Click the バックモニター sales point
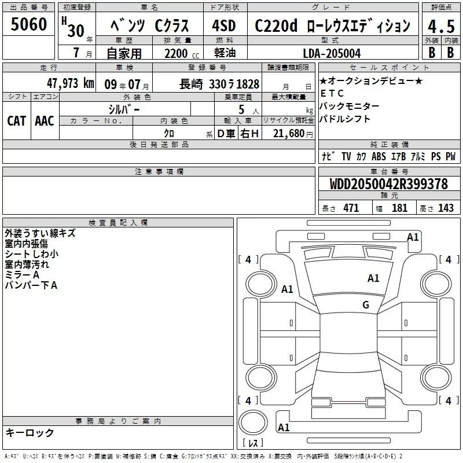Viewport: 463px width, 463px height. 350,106
